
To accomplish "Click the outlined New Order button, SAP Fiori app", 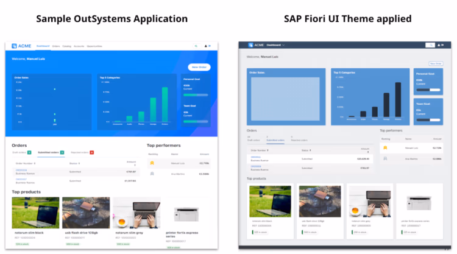I will click(x=436, y=63).
